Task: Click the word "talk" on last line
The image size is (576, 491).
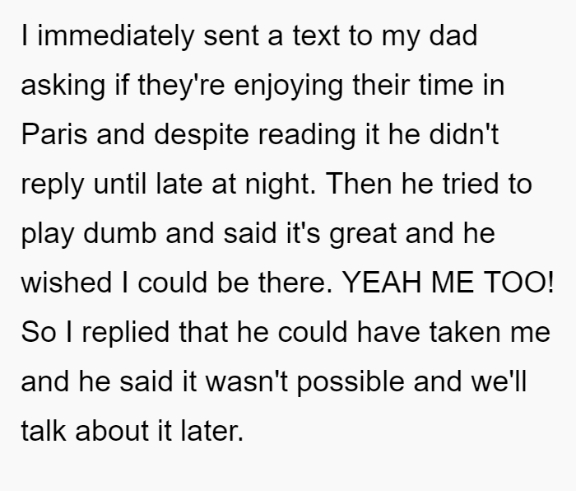Action: click(x=44, y=430)
